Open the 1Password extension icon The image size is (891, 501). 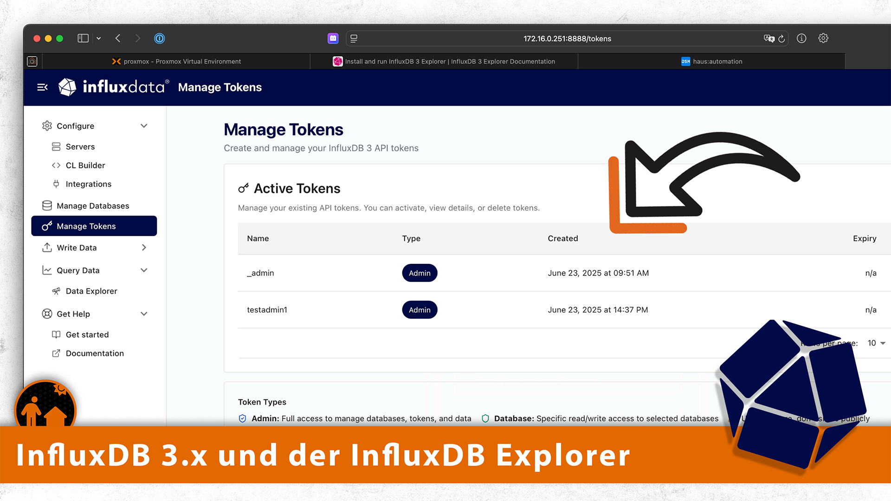159,39
